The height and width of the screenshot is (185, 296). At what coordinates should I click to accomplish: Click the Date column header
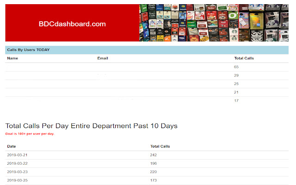[11, 146]
